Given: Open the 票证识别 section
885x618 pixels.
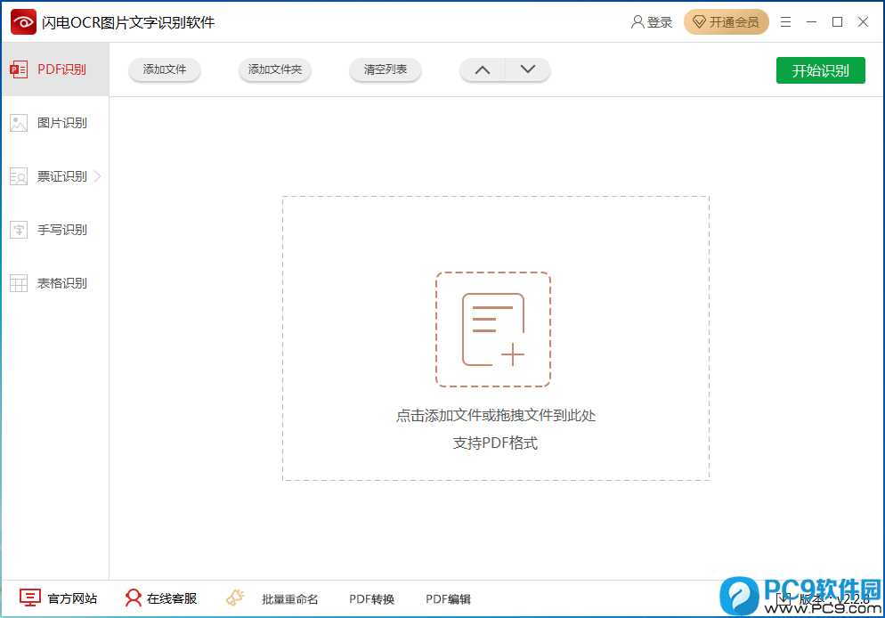Looking at the screenshot, I should tap(55, 176).
